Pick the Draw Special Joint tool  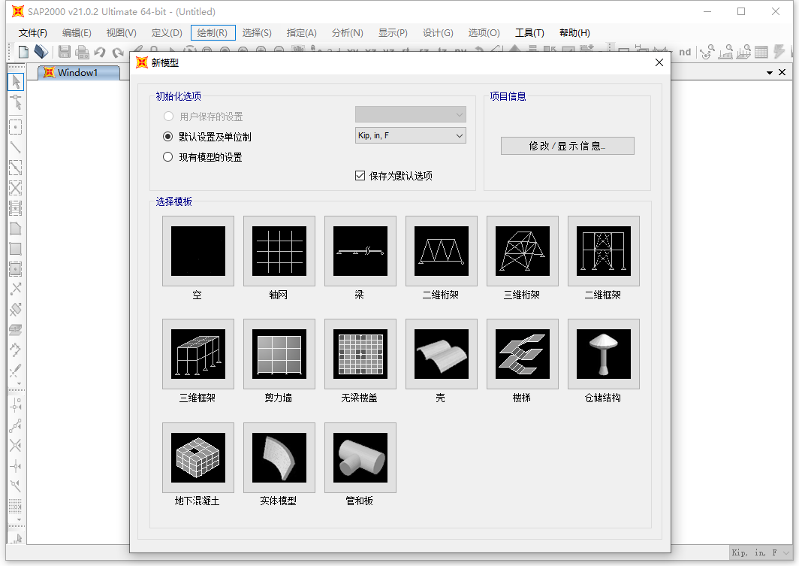[16, 126]
